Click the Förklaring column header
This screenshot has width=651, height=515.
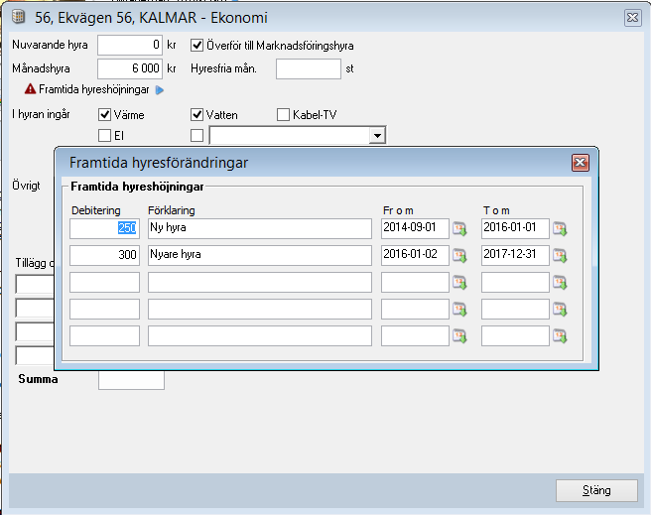click(172, 210)
